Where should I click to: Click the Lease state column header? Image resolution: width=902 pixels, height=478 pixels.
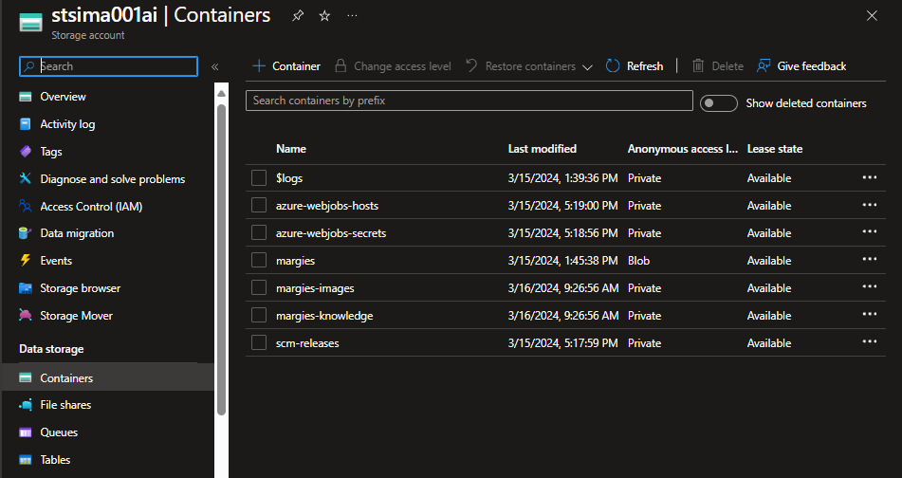pos(775,149)
